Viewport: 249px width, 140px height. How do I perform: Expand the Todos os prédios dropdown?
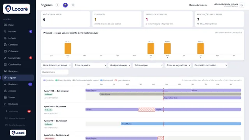click(x=90, y=65)
